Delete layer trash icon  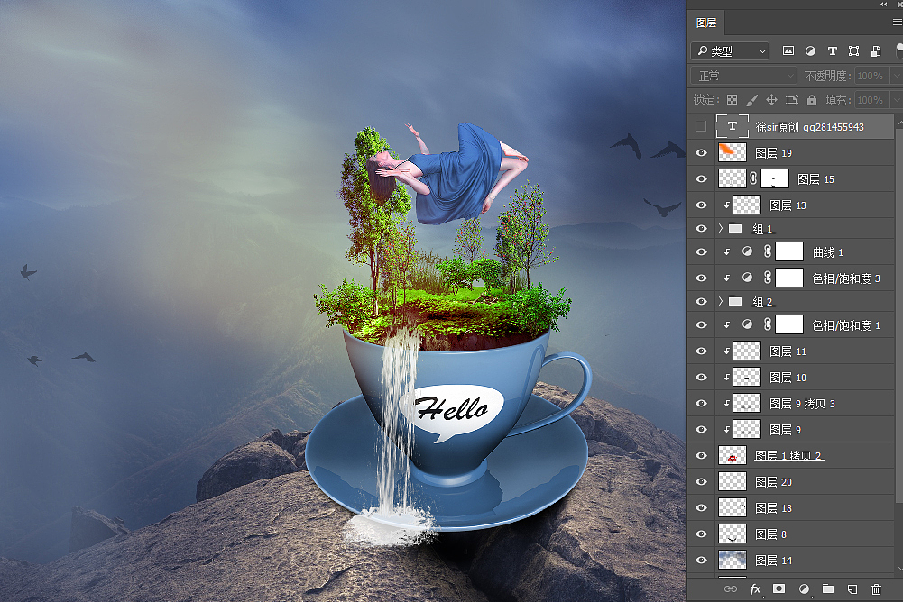click(x=876, y=588)
